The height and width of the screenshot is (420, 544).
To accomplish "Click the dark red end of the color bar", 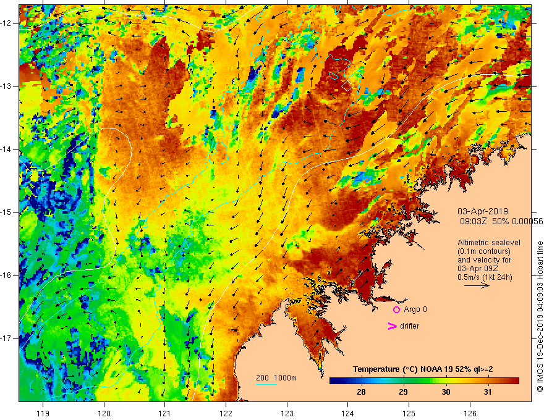I will tap(515, 381).
